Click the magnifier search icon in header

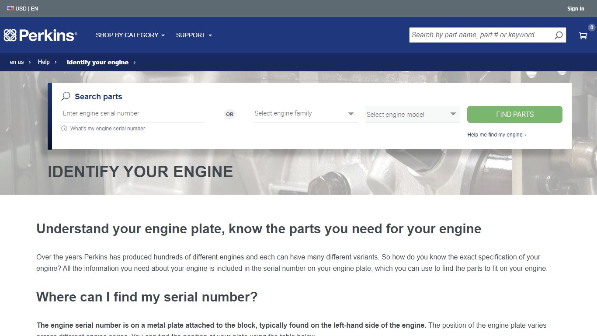(559, 35)
